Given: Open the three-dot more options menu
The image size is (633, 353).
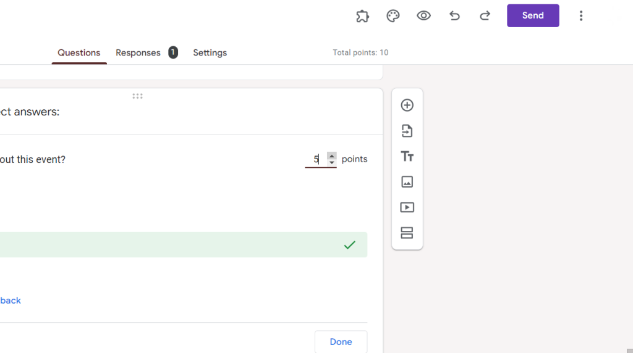Looking at the screenshot, I should 581,15.
